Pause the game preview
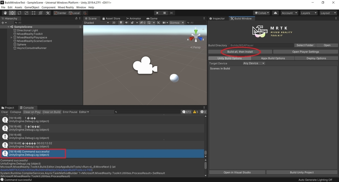The width and height of the screenshot is (339, 182). tap(164, 13)
